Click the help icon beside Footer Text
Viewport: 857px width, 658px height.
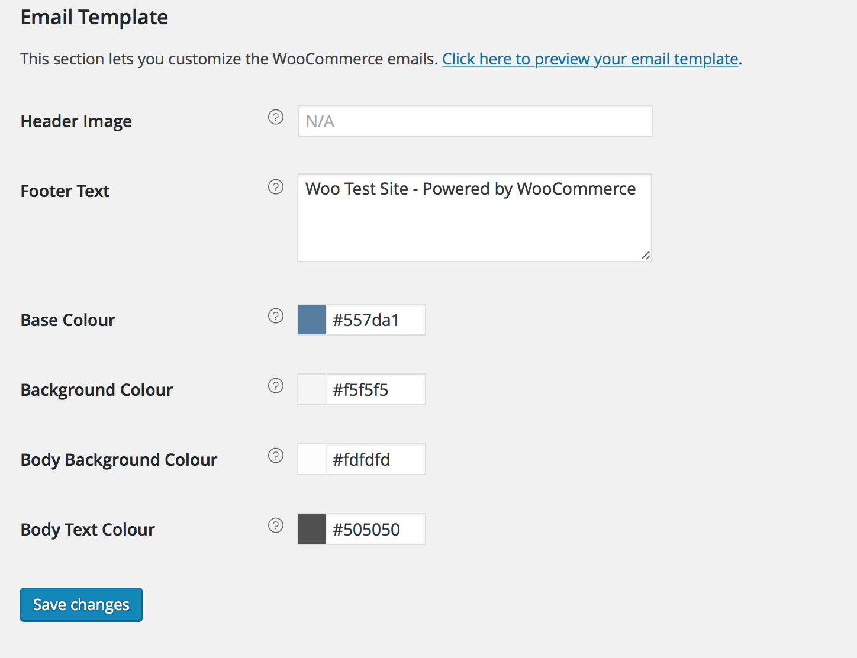click(276, 187)
